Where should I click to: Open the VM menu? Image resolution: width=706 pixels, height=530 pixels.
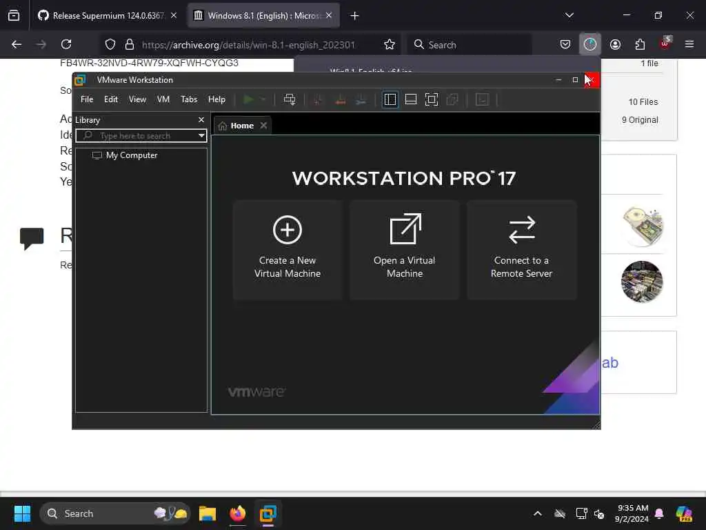coord(163,99)
